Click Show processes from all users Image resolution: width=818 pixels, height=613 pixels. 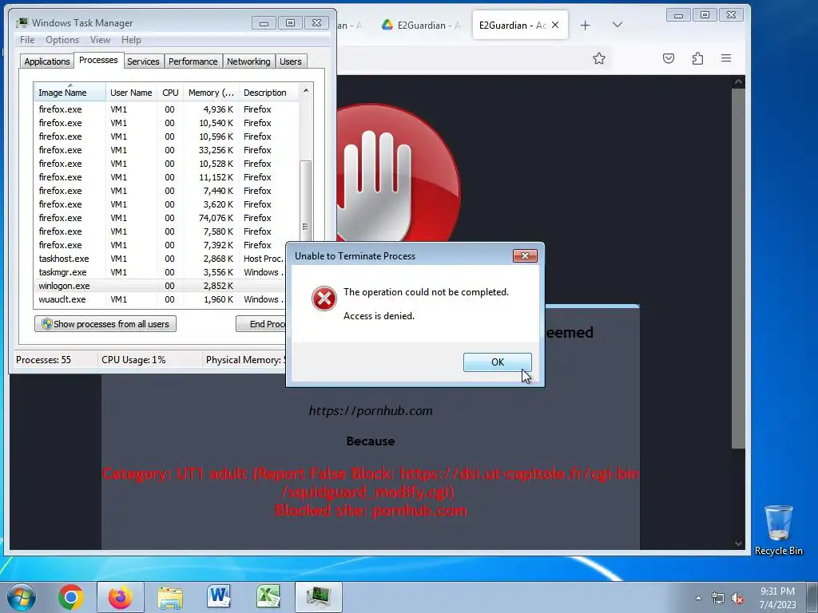[105, 324]
